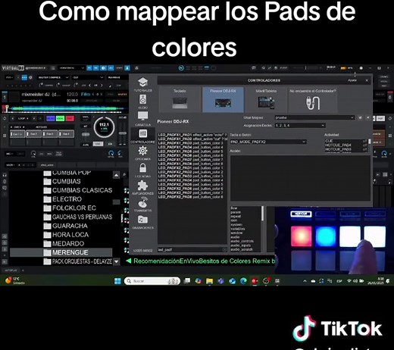Viewport: 394px width, 350px height.
Task: Open File Explorer from the taskbar
Action: tap(209, 281)
